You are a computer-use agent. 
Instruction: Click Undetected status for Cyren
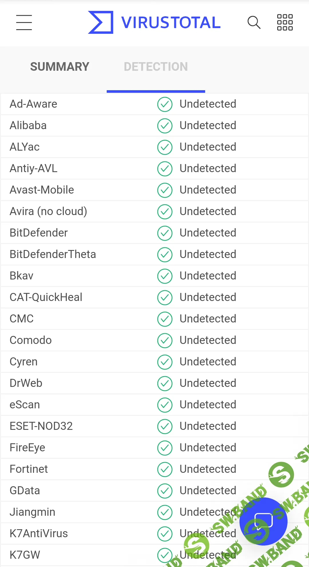coord(208,362)
